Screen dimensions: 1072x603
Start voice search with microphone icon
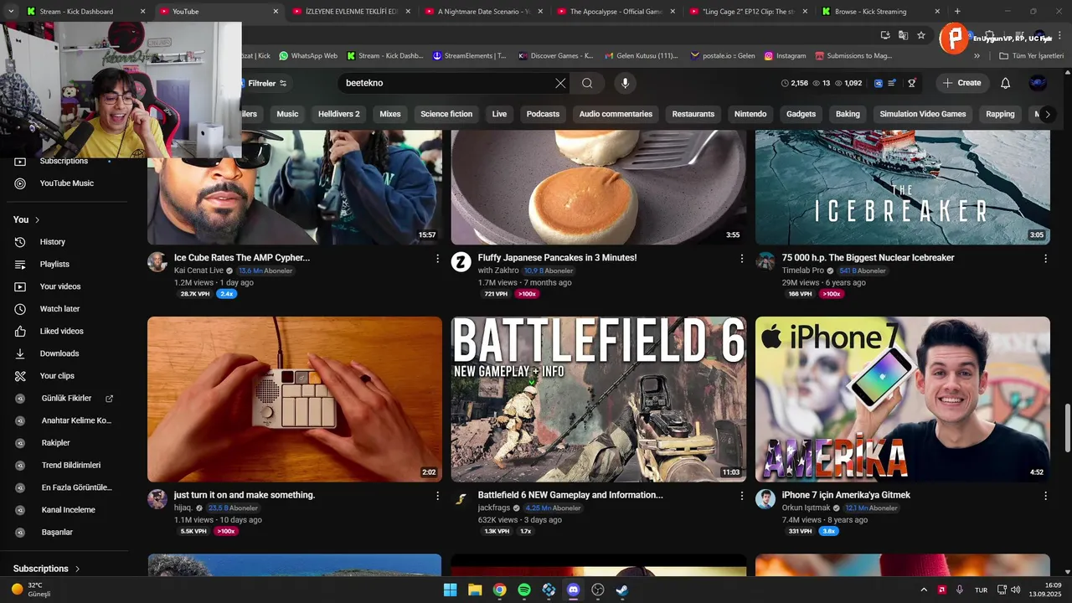coord(625,83)
